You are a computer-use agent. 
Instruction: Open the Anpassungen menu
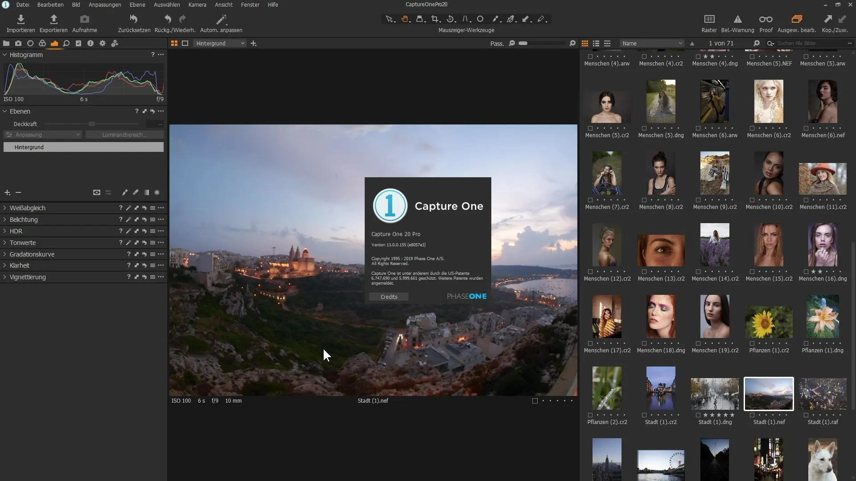pos(105,4)
